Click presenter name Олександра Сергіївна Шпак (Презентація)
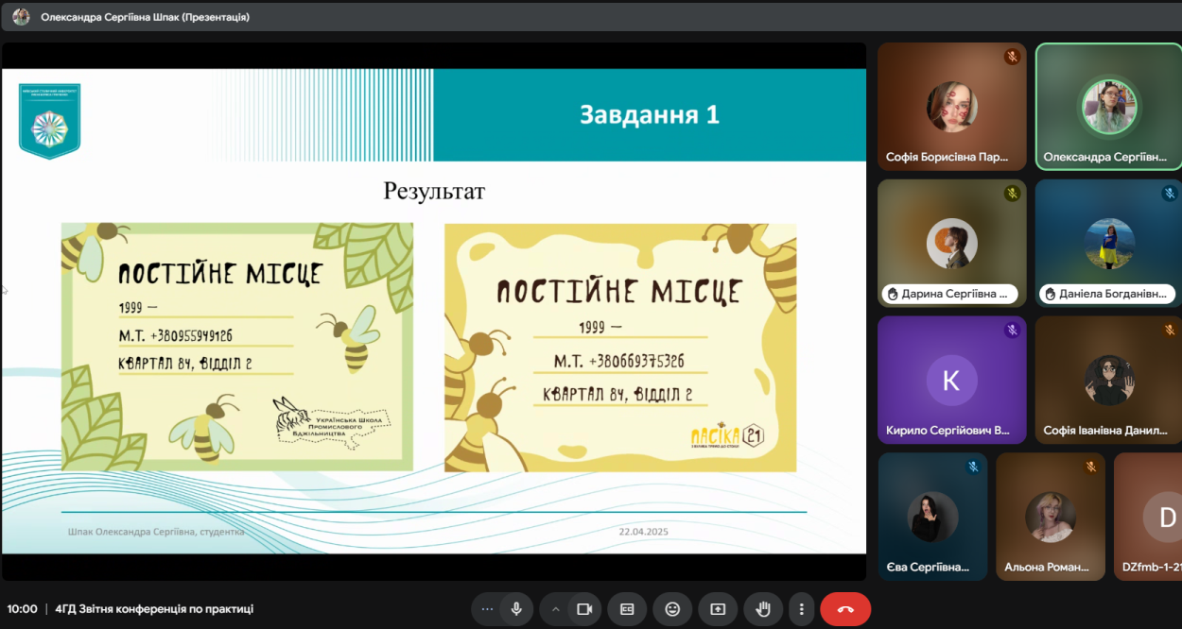 pyautogui.click(x=145, y=17)
